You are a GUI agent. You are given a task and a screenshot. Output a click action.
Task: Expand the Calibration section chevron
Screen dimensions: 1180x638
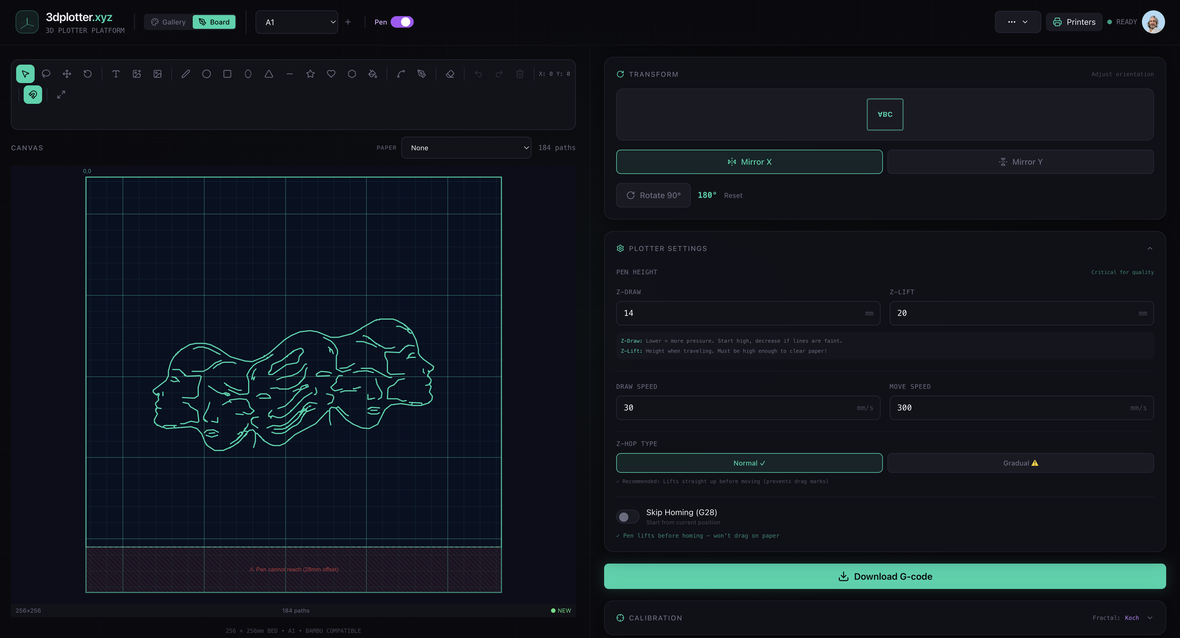click(x=1150, y=618)
